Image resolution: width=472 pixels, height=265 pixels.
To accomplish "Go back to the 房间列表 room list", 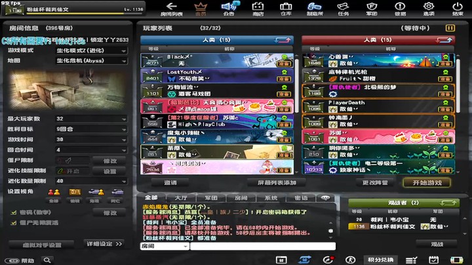I will point(171,9).
